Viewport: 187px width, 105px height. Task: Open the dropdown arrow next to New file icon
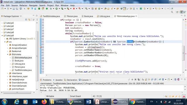tap(5, 9)
